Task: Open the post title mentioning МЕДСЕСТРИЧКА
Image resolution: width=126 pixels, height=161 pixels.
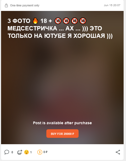Action: click(x=60, y=28)
